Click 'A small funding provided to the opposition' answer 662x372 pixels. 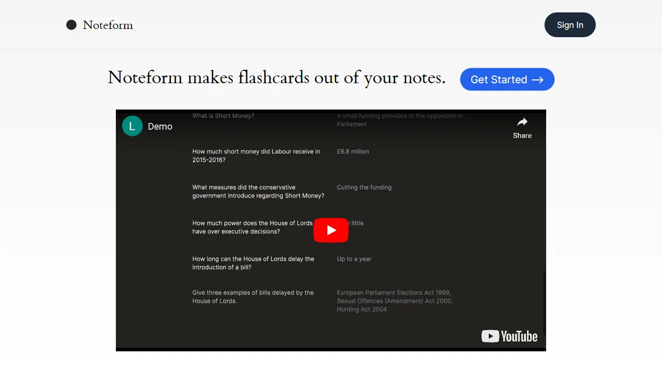400,120
